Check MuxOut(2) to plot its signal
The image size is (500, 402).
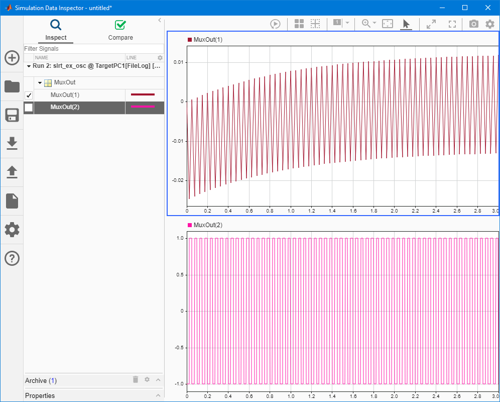(x=29, y=107)
